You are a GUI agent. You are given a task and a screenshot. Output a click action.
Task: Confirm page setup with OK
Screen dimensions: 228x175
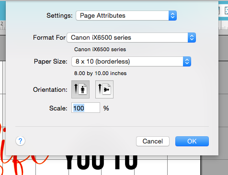coord(192,141)
